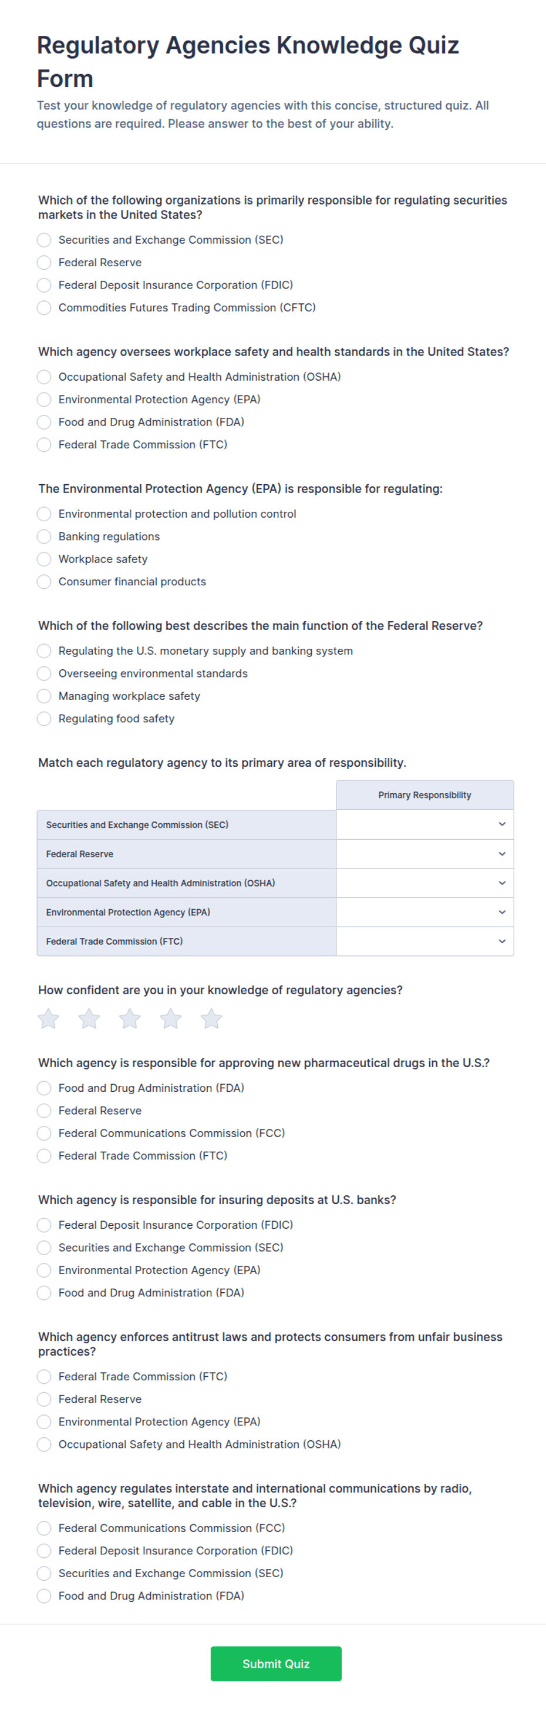Expand the Federal Reserve row dropdown
The height and width of the screenshot is (1710, 546).
424,853
